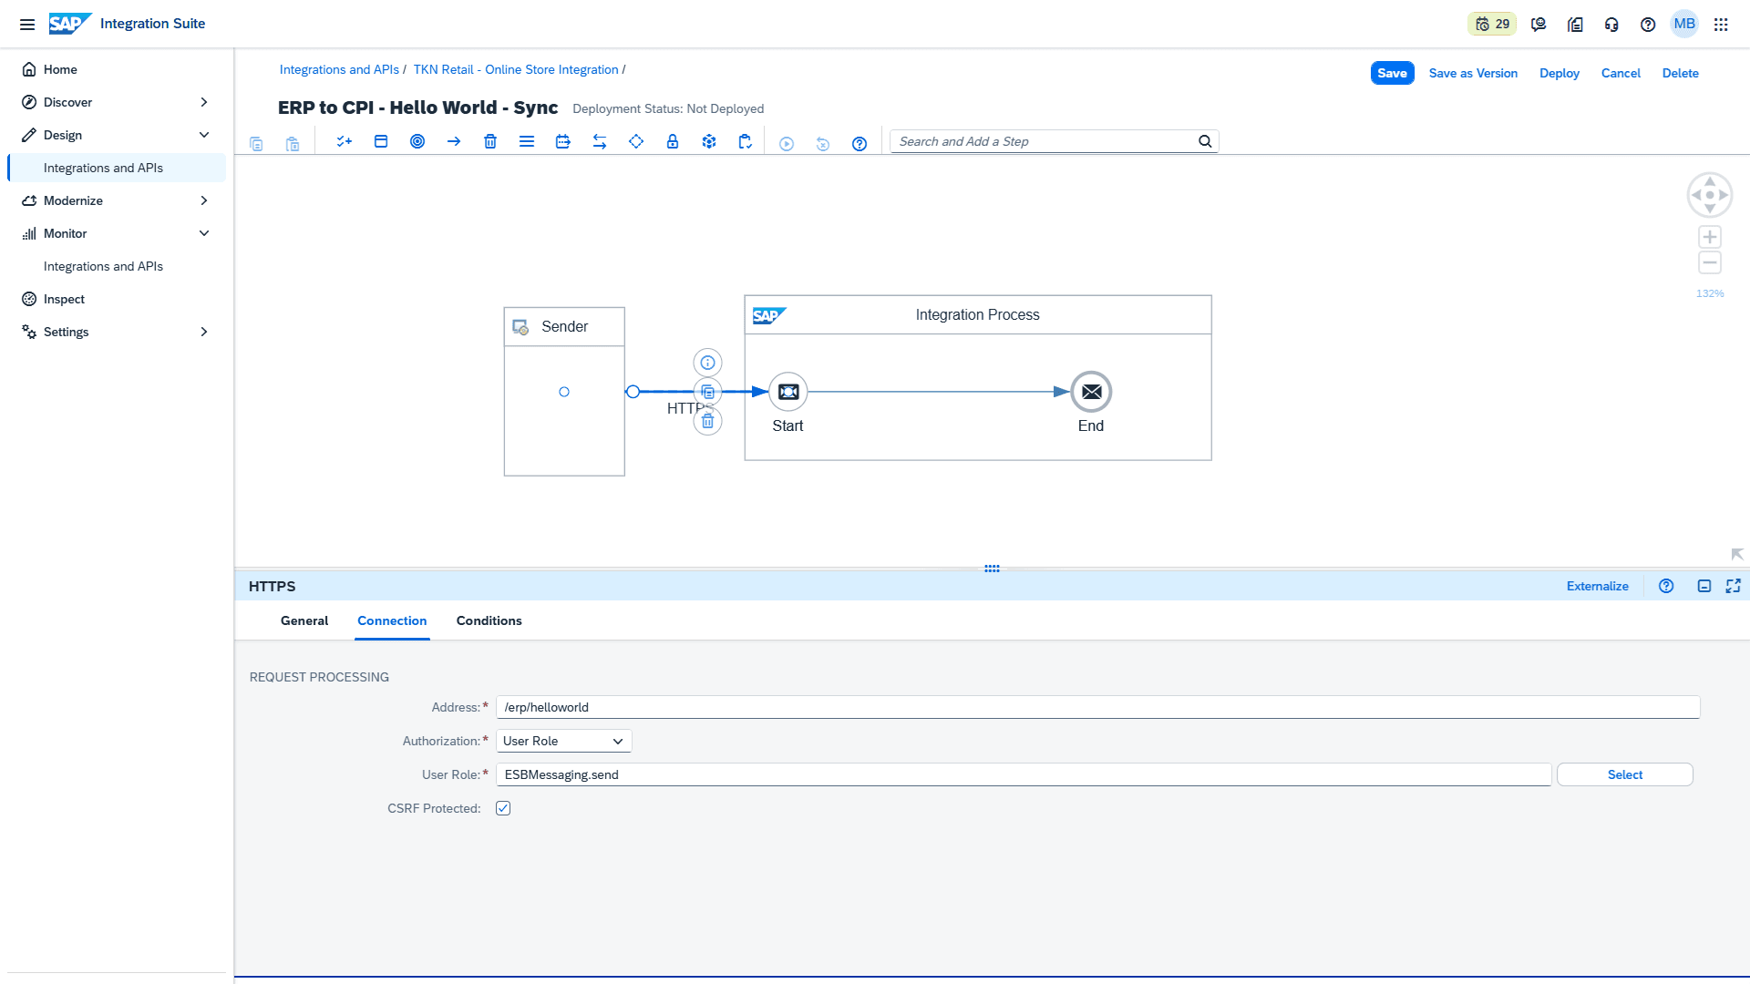
Task: Open the security lock palette icon
Action: (x=673, y=141)
